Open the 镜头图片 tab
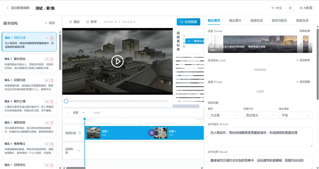The image size is (319, 169). 235,20
